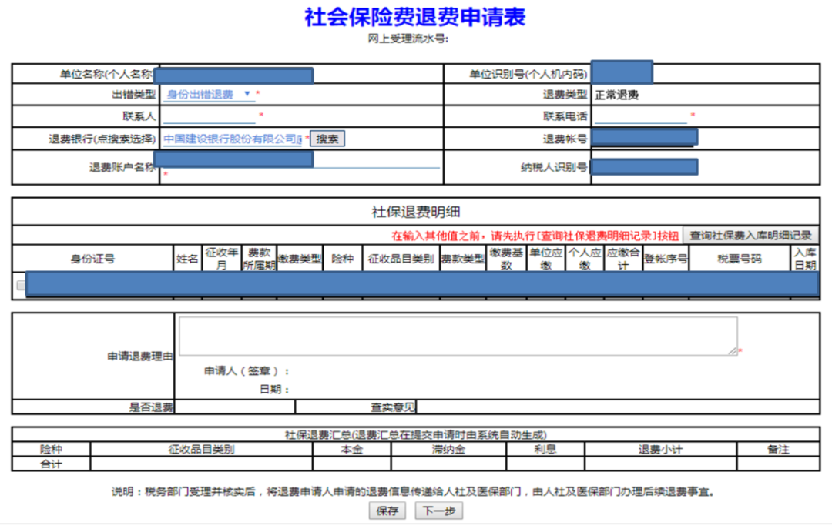Click the 本金 summary column header

pos(352,450)
